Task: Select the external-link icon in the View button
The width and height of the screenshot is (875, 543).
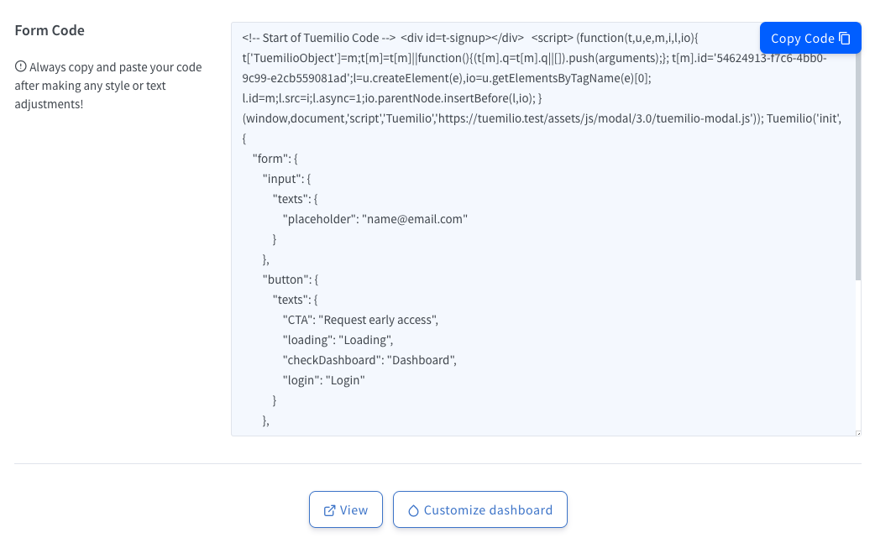Action: click(x=327, y=509)
